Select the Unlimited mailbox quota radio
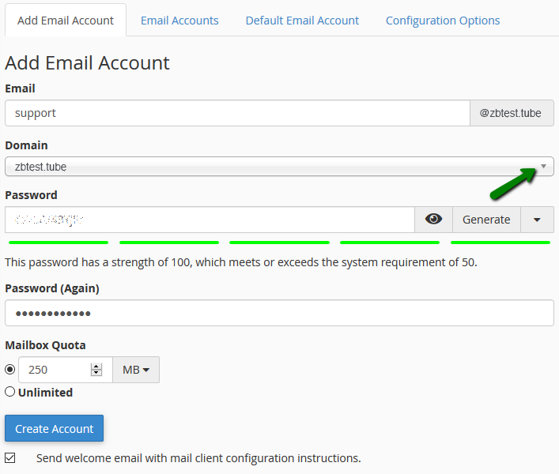Screen dimensions: 559x474 (10, 392)
